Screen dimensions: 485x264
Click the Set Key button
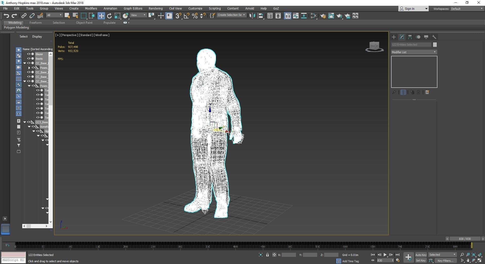421,261
